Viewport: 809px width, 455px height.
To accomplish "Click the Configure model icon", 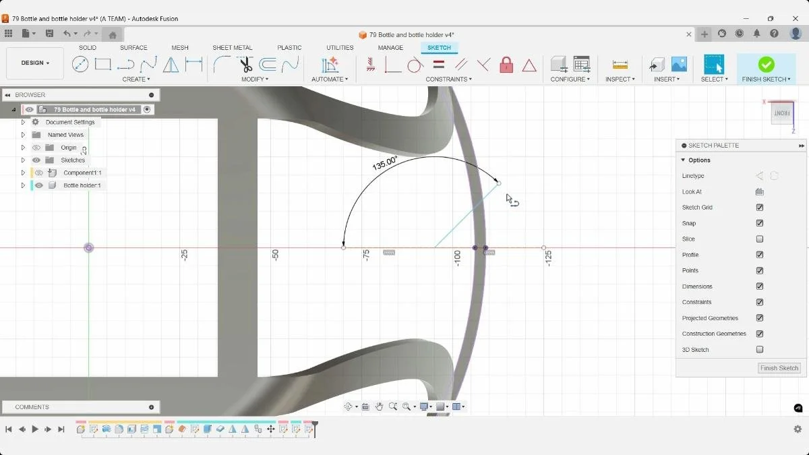I will click(x=558, y=65).
